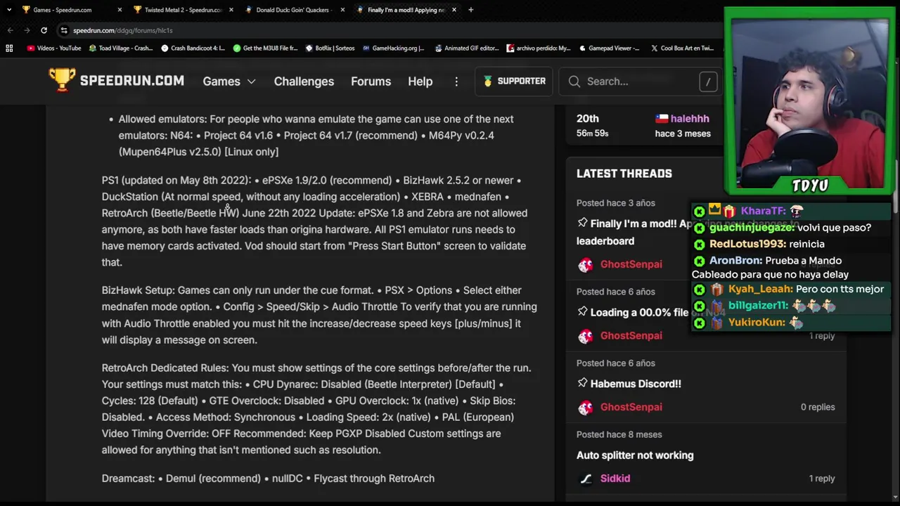Reload the page

point(44,30)
